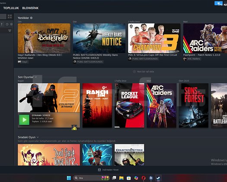Open the Copilot taskbar icon

(136, 178)
